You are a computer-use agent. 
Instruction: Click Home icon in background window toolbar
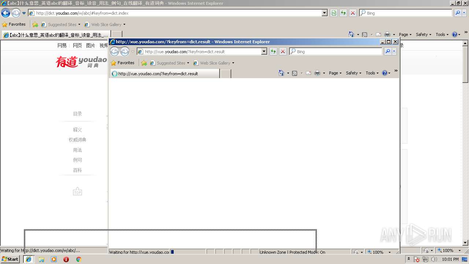351,34
